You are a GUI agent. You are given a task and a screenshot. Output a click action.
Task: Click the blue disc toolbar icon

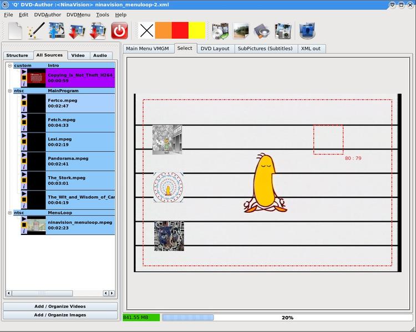(307, 30)
